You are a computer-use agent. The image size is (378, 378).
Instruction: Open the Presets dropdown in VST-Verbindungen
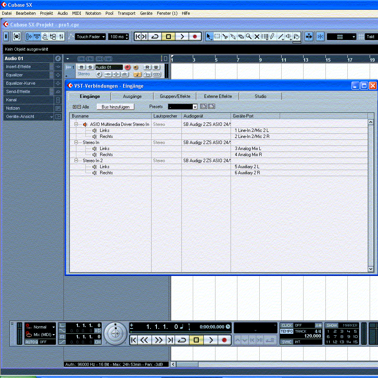tap(195, 107)
